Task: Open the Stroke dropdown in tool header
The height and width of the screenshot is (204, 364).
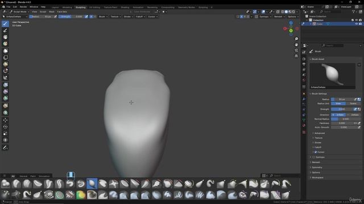Action: click(x=128, y=16)
